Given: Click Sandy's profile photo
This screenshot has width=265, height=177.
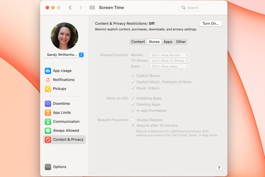Looking at the screenshot, I should (x=65, y=36).
